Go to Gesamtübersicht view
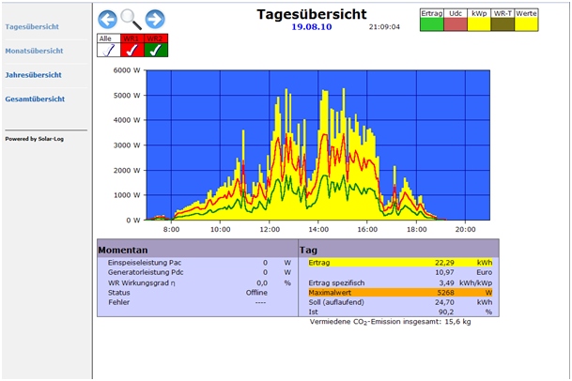The height and width of the screenshot is (381, 572). (36, 99)
